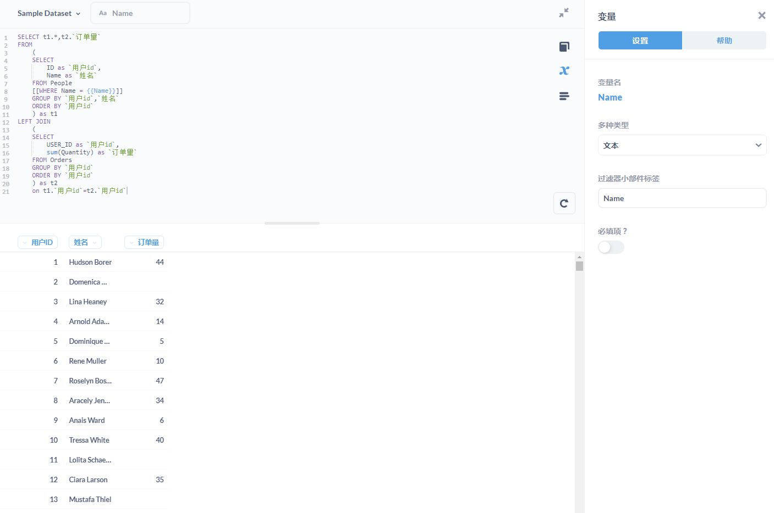
Task: Click the editor resize handle bar
Action: [x=292, y=224]
